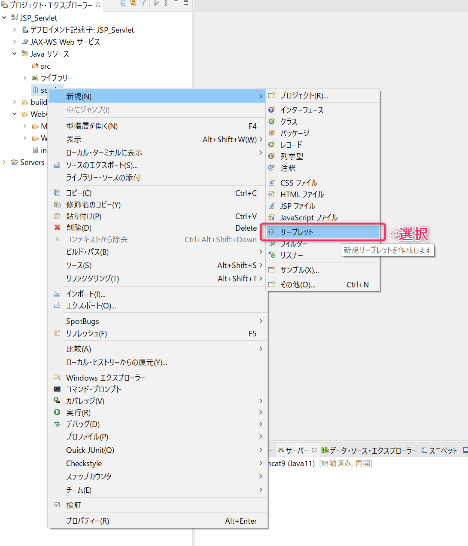Expand the ライブラリー node
This screenshot has width=468, height=546.
[x=25, y=78]
